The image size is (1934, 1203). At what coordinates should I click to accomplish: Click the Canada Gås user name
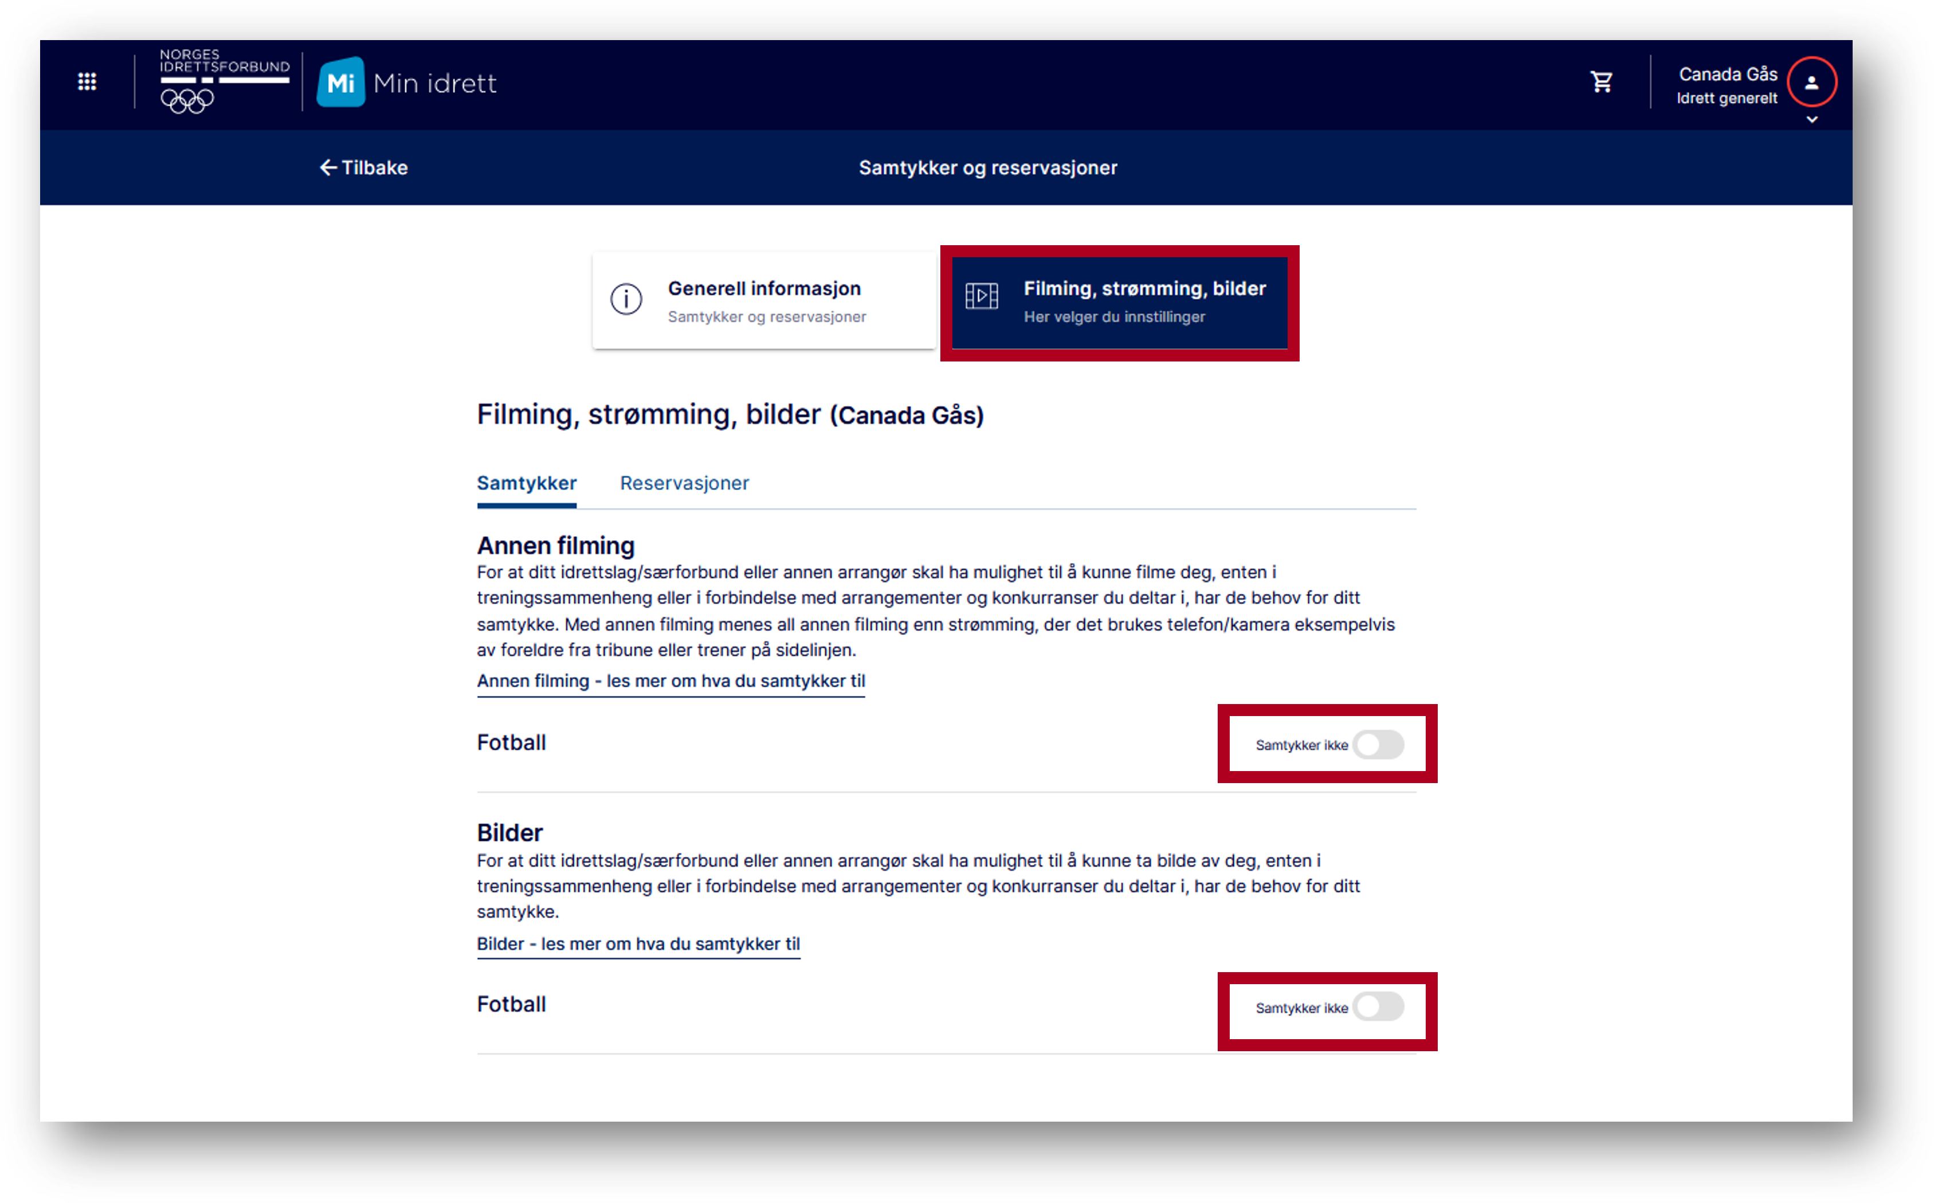[1727, 74]
